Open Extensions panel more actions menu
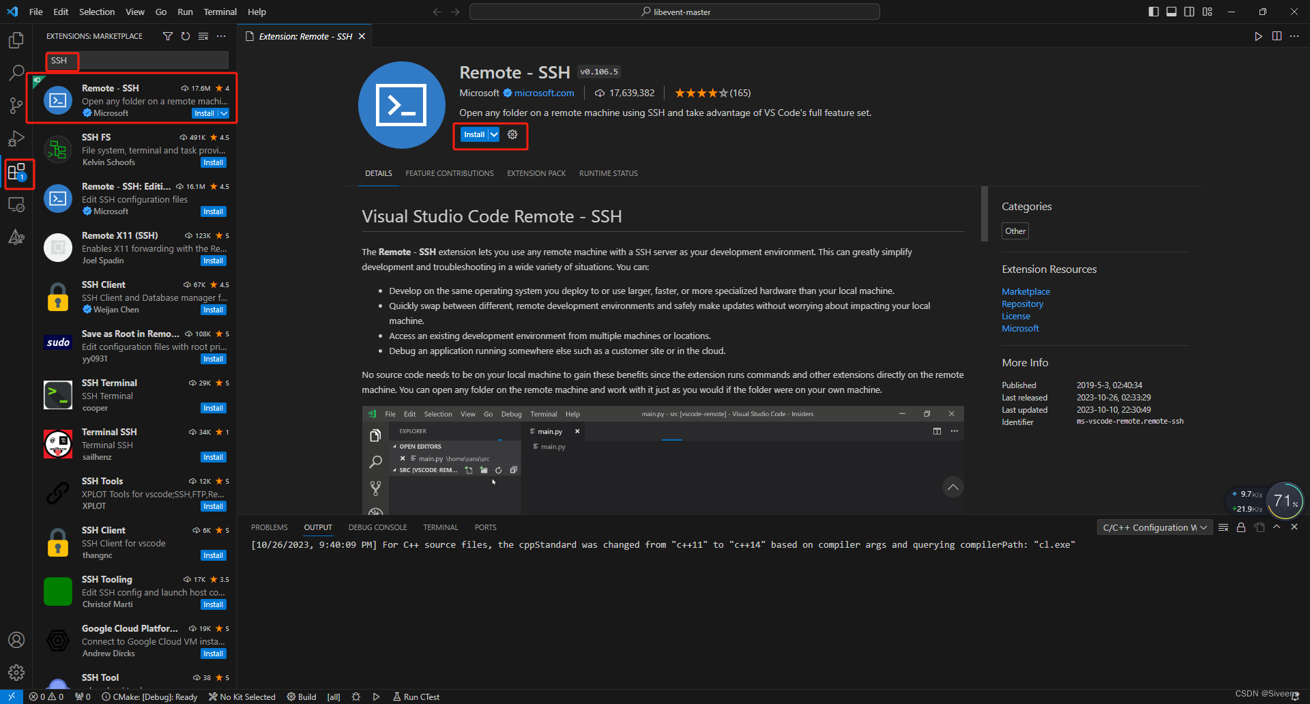 (221, 36)
